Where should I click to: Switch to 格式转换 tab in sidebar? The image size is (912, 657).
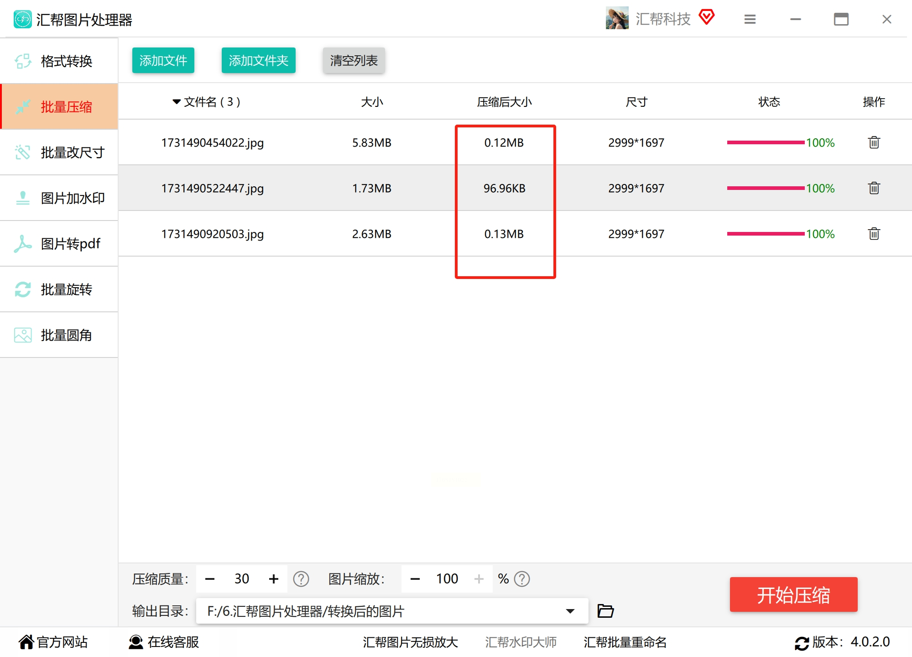59,61
